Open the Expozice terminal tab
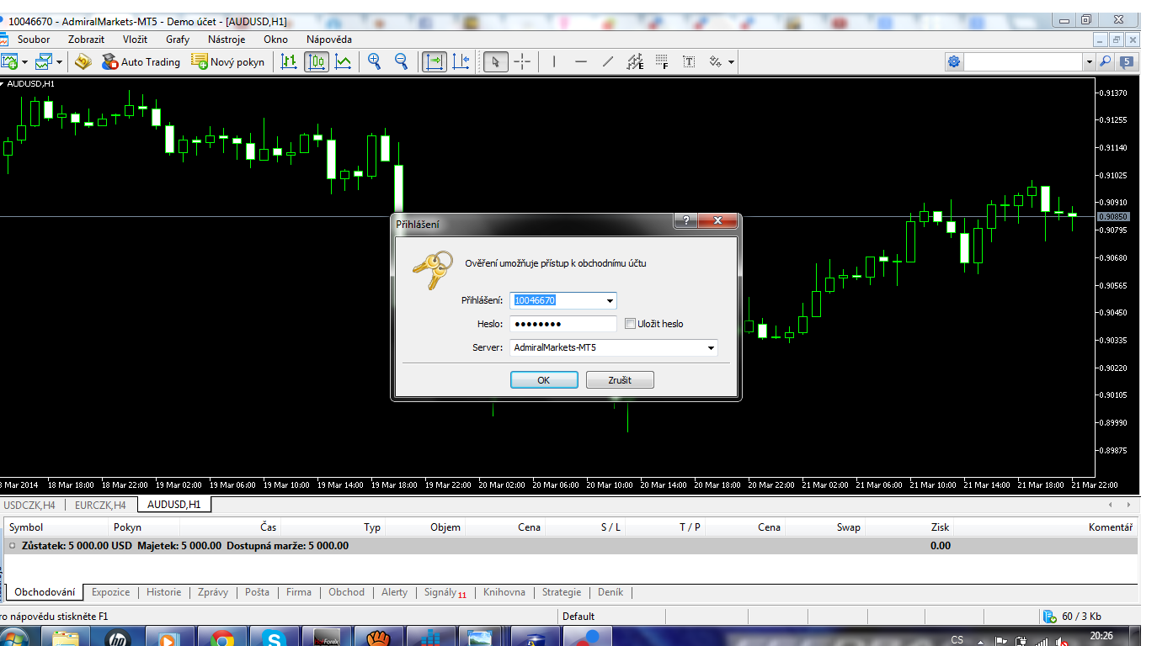 tap(111, 592)
